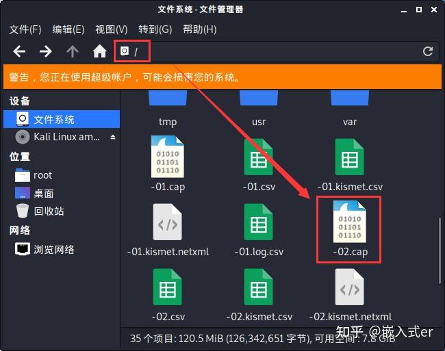Minimize the file manager window
Image resolution: width=445 pixels, height=351 pixels.
click(x=404, y=11)
